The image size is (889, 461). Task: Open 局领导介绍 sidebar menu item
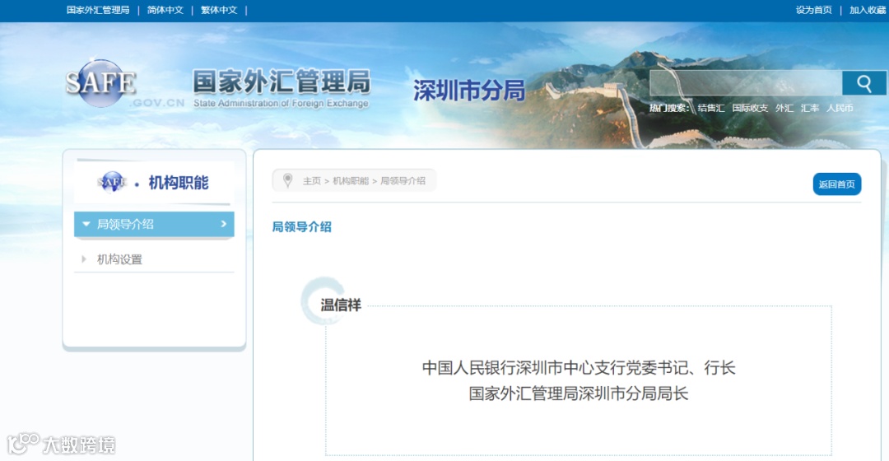(x=154, y=224)
